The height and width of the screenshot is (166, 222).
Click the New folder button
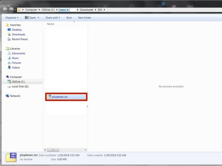tap(84, 18)
